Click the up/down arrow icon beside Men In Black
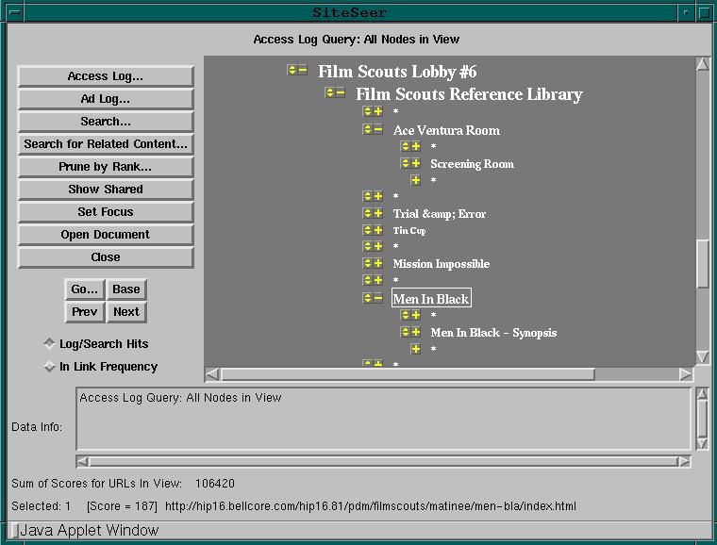 368,298
